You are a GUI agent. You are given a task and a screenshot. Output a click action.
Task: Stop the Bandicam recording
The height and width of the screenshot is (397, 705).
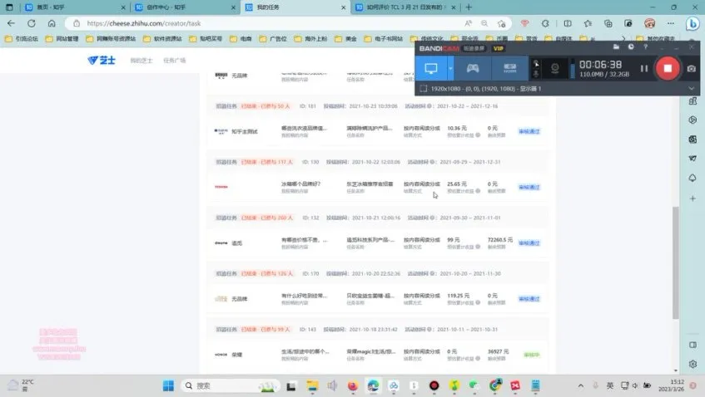tap(667, 68)
